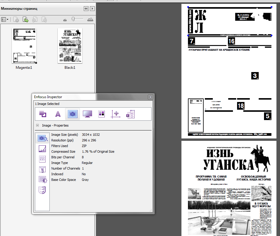Screen dimensions: 280x236
Task: Open the image compression clamp subcategory
Action: [x=42, y=169]
